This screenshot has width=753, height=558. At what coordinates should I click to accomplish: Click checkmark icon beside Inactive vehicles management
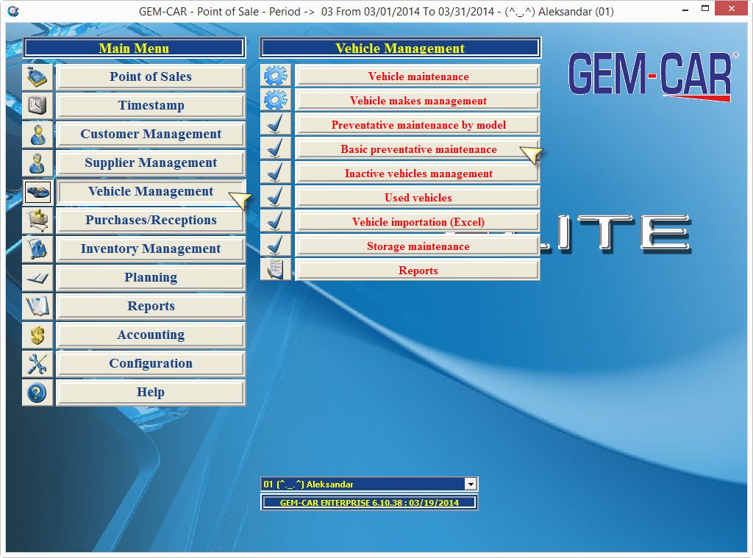276,173
